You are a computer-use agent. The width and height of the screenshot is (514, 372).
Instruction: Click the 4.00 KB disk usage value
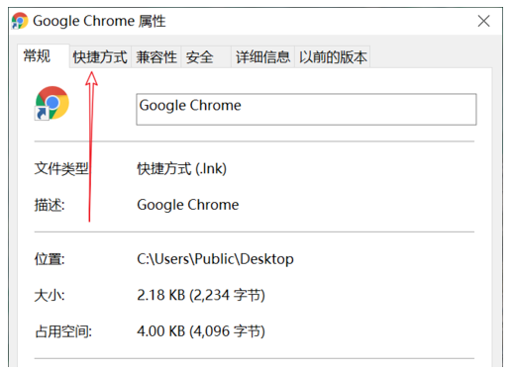pos(201,331)
